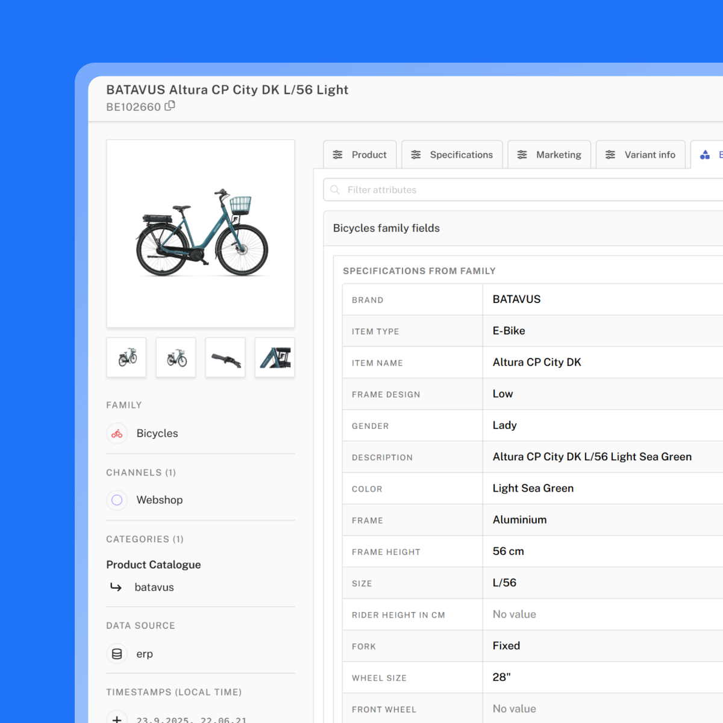Show the handlebar grip thumbnail

point(225,358)
